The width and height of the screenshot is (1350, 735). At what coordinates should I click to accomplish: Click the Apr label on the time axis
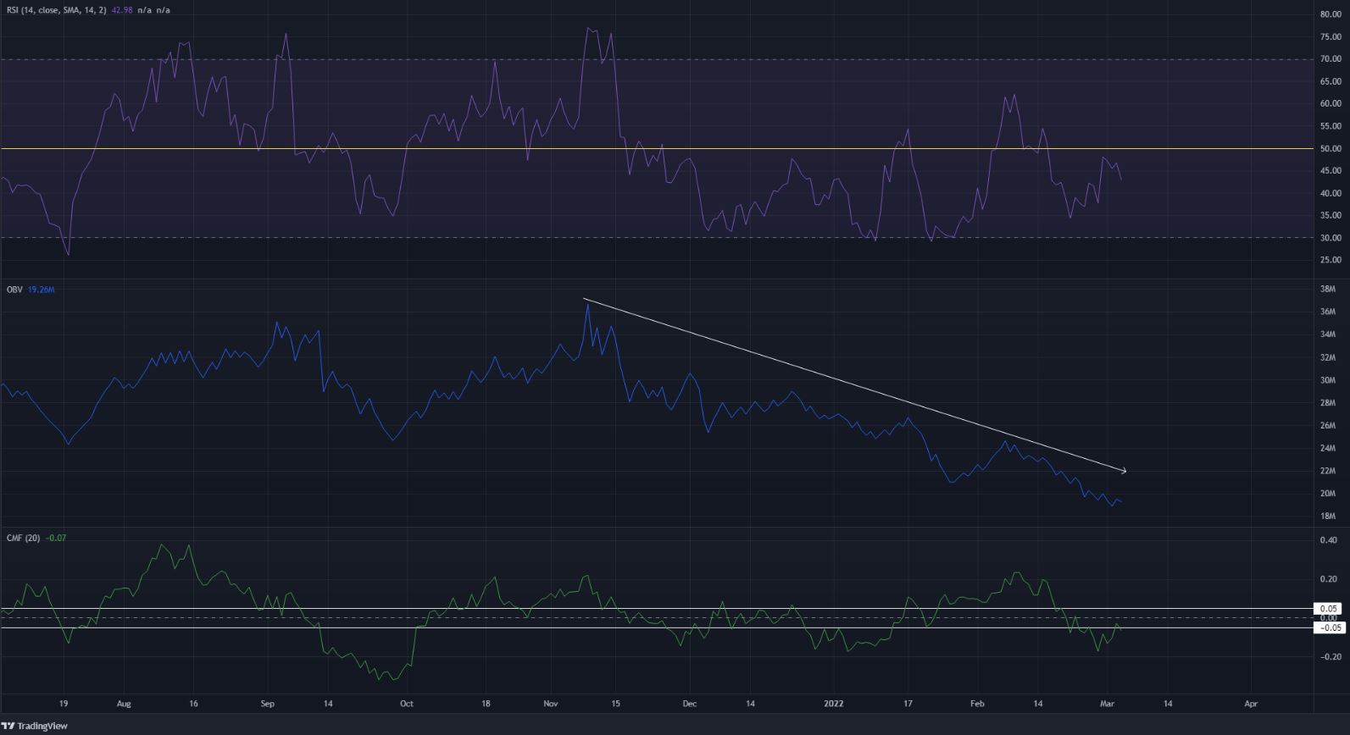1250,703
